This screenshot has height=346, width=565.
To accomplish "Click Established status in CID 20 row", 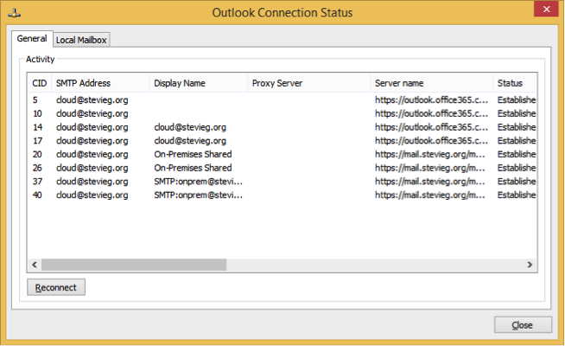I will pyautogui.click(x=517, y=155).
